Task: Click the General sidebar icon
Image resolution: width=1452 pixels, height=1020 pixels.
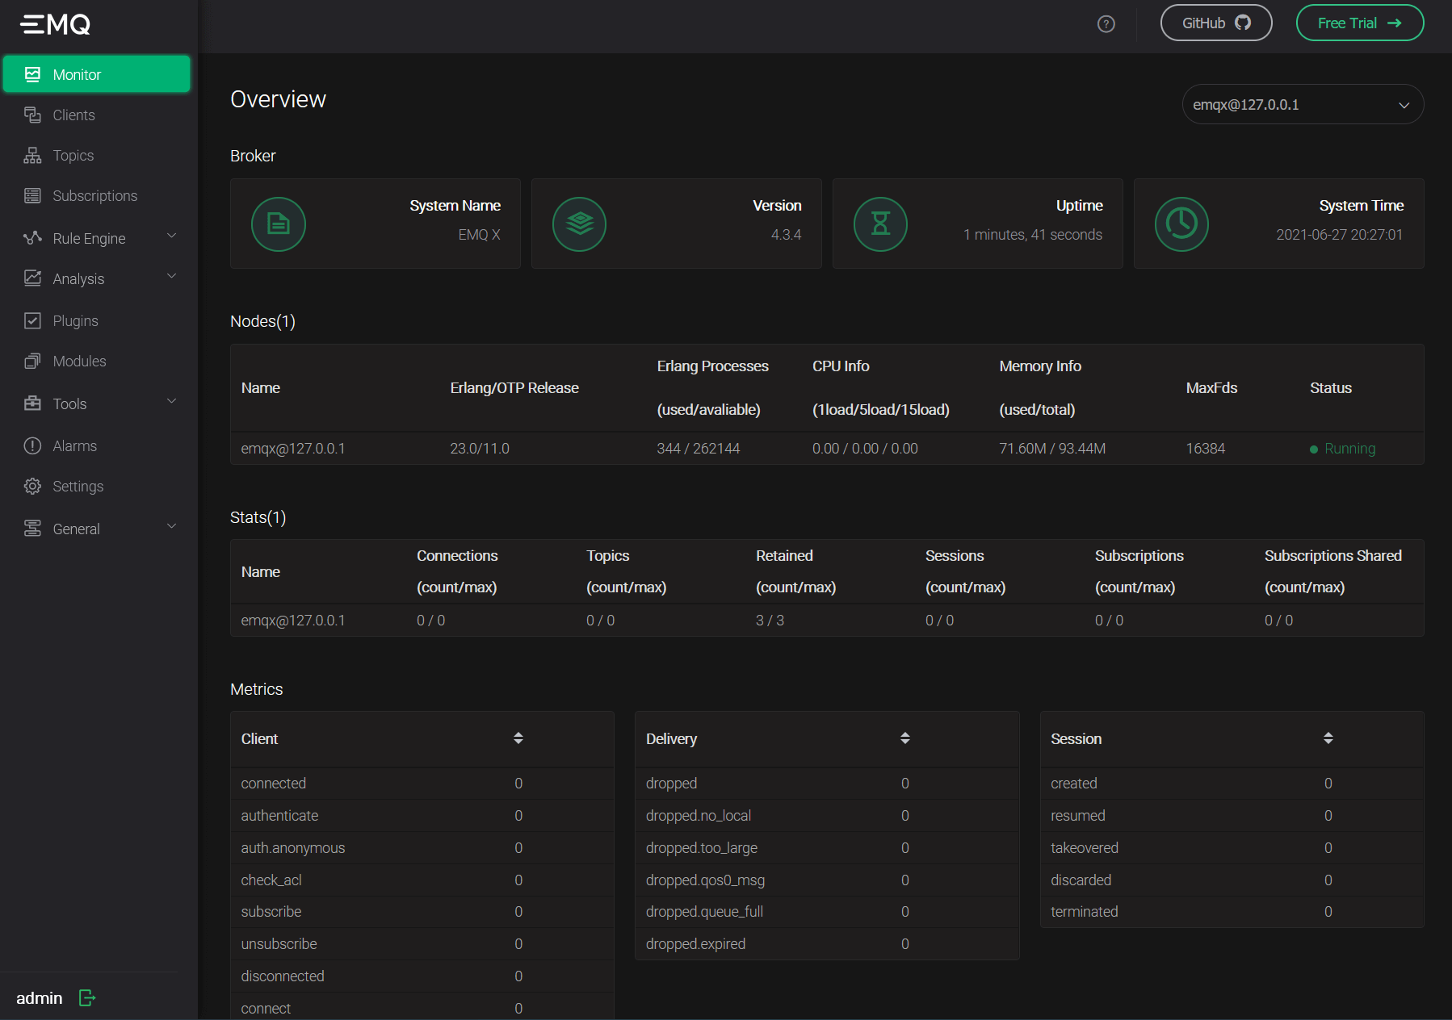Action: [32, 529]
